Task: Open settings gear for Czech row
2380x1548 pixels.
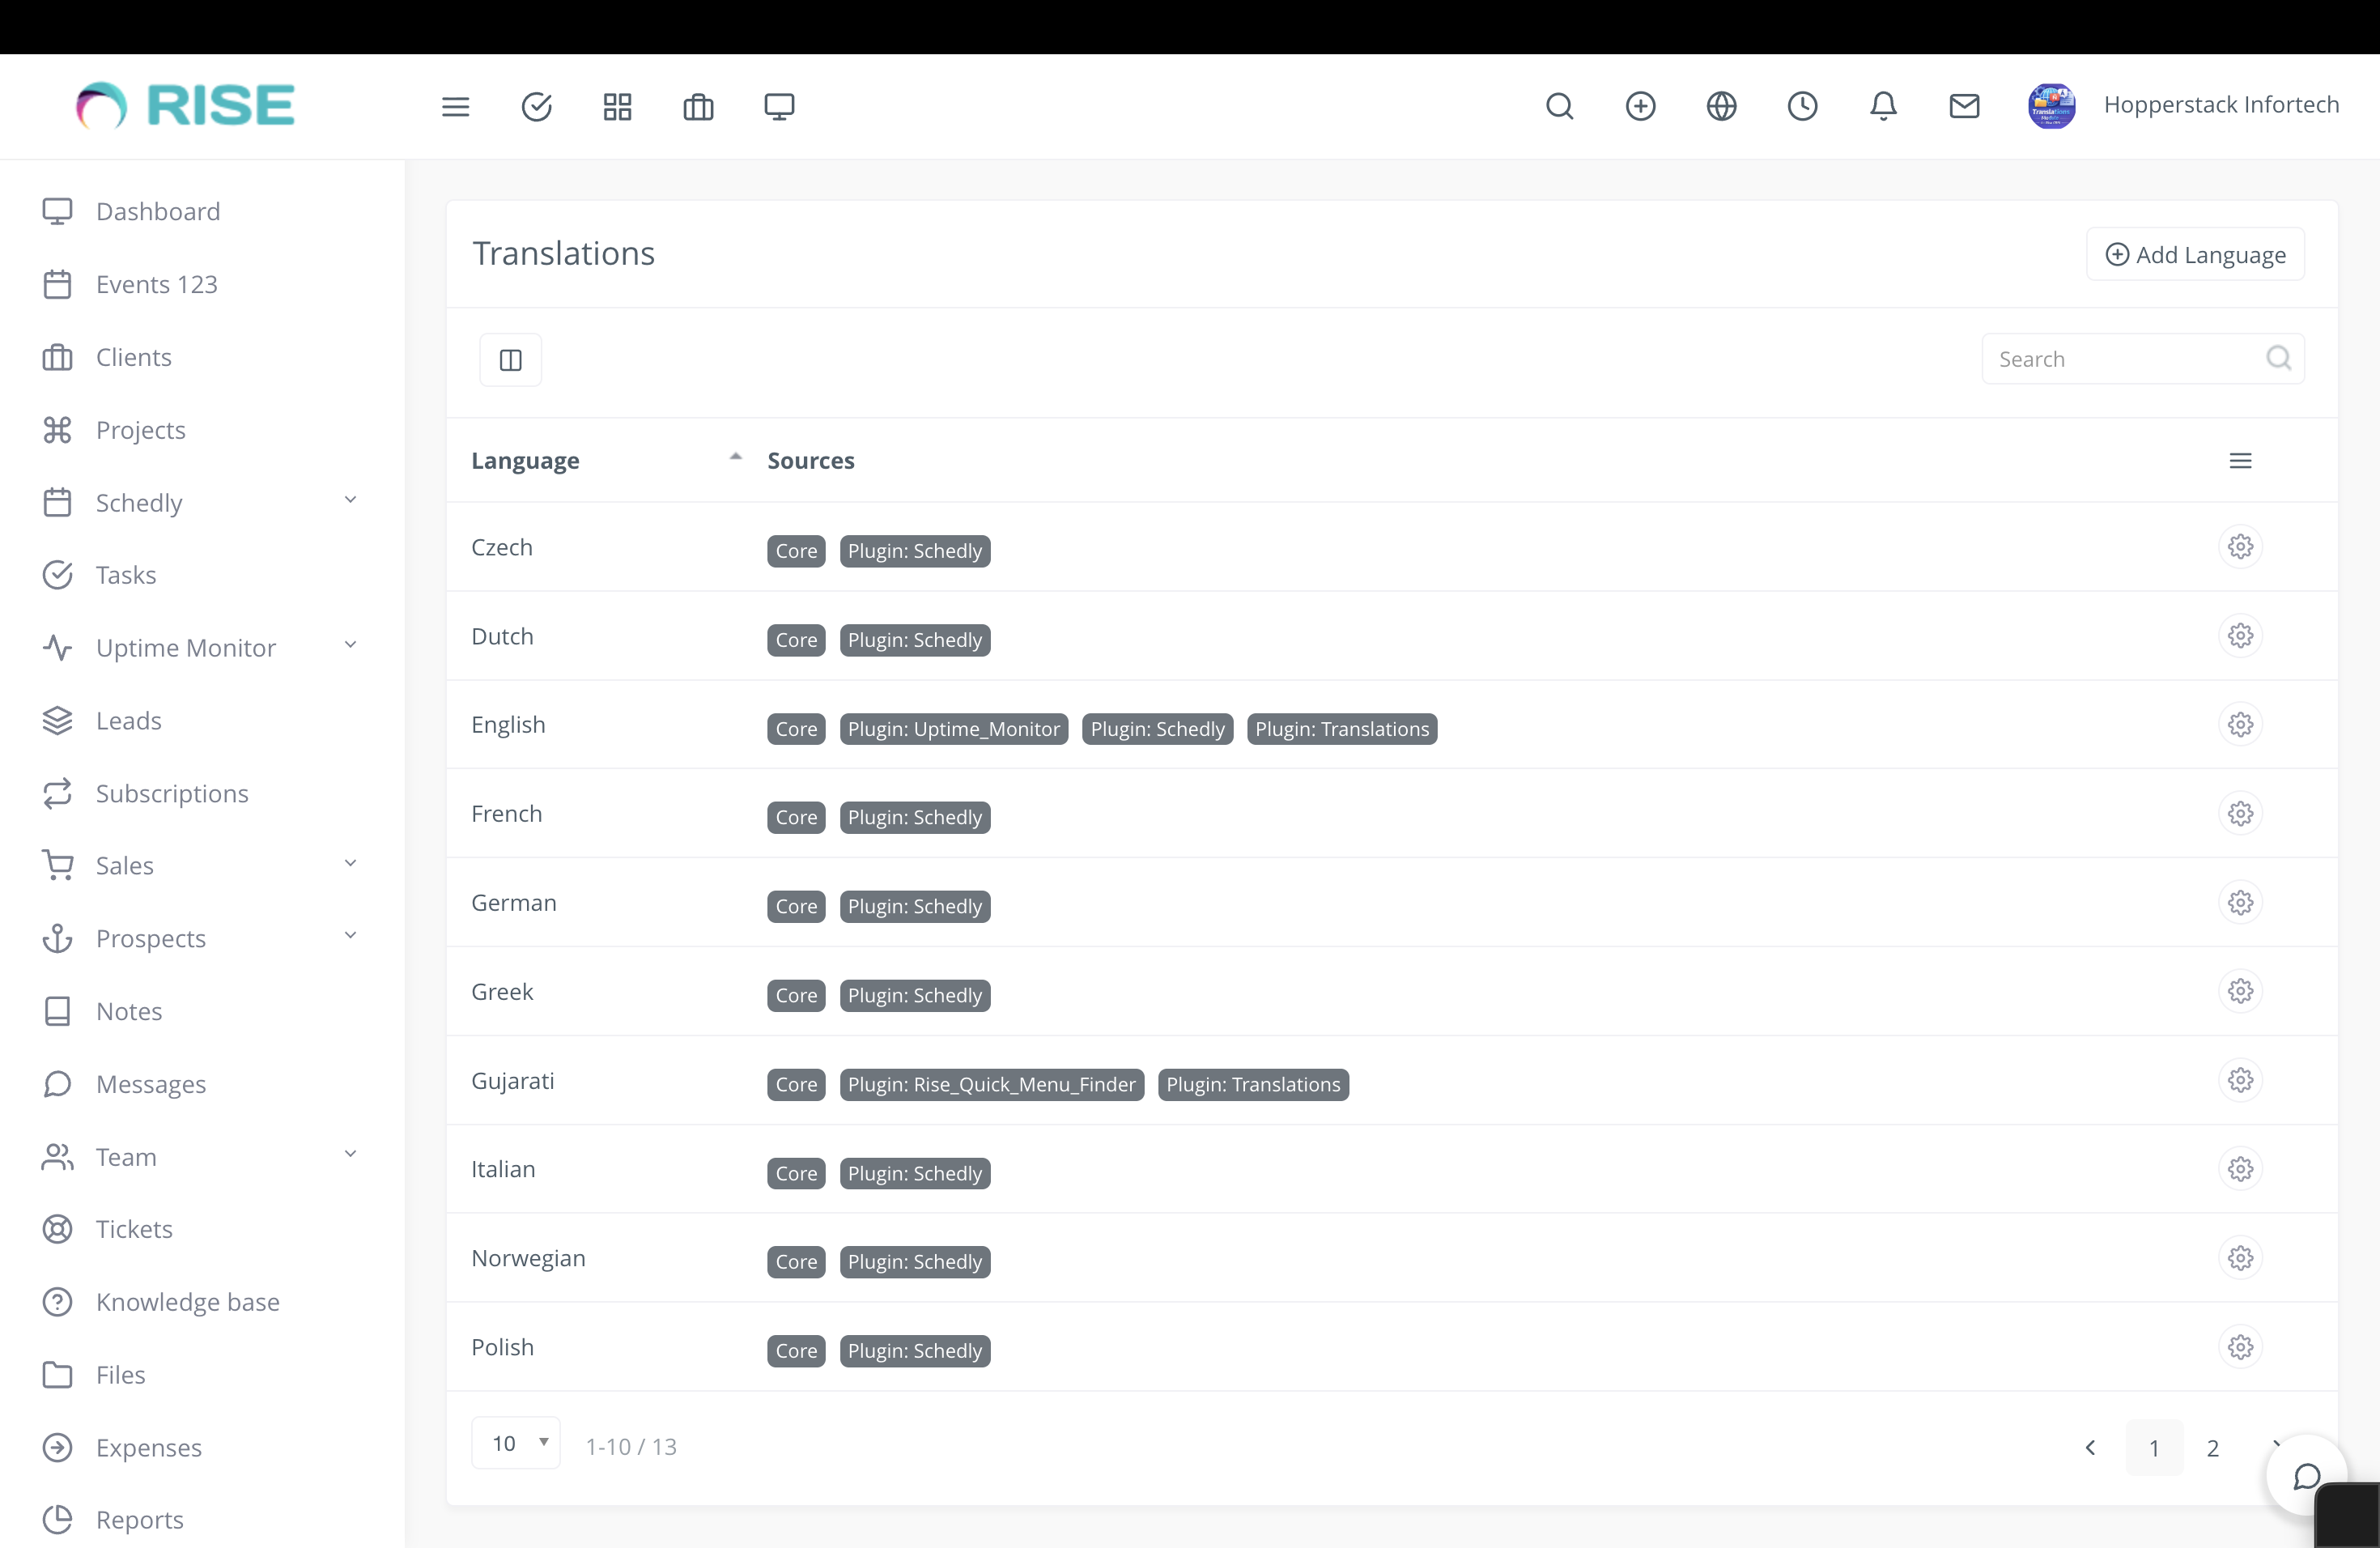Action: pyautogui.click(x=2241, y=547)
